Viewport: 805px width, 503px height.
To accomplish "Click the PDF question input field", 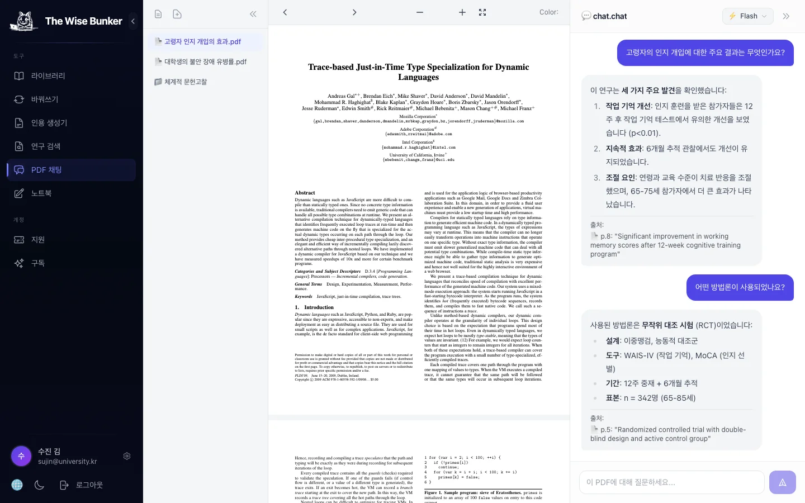I will [672, 482].
